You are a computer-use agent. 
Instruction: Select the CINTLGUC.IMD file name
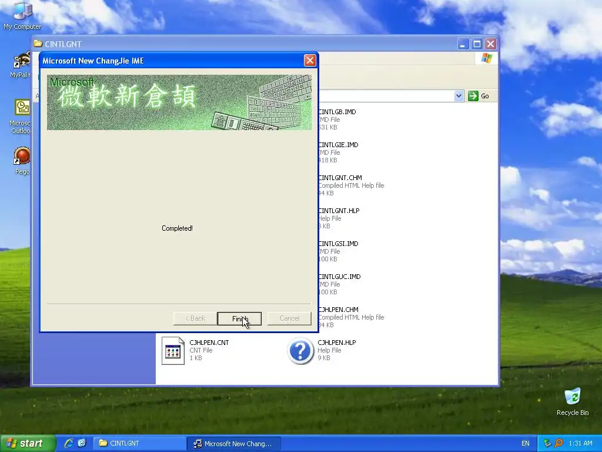[x=339, y=277]
